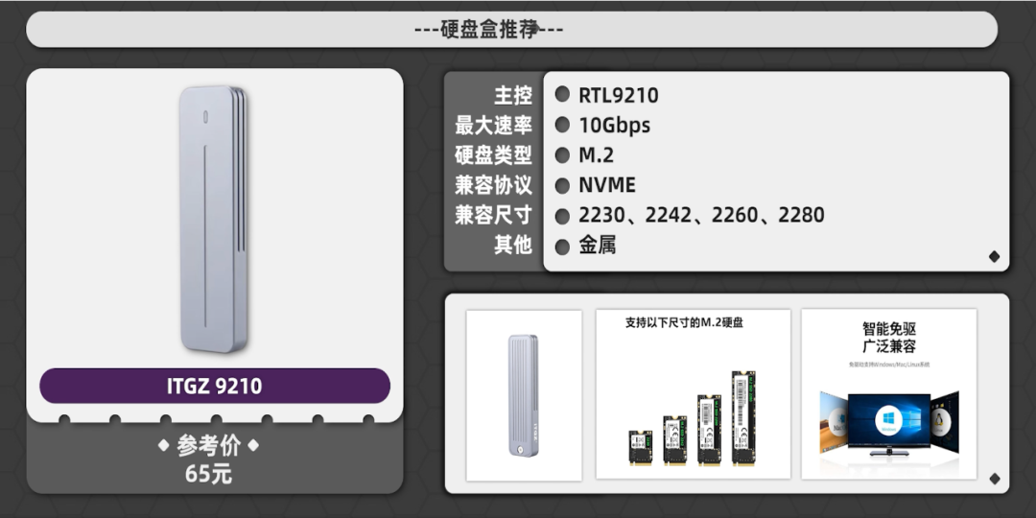Click the 其他 spec label
This screenshot has height=518, width=1036.
coord(512,245)
